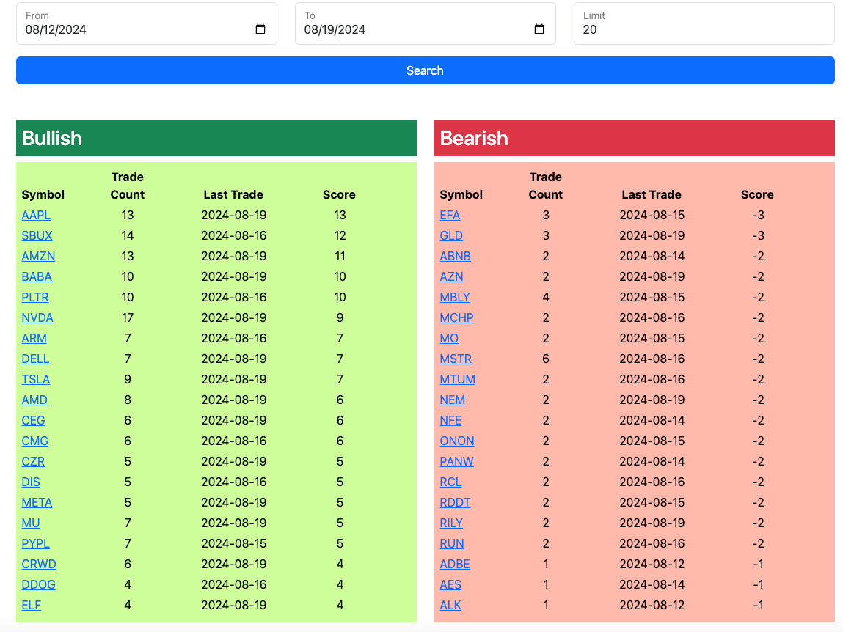843x632 pixels.
Task: Open the AMZN symbol link
Action: click(38, 256)
